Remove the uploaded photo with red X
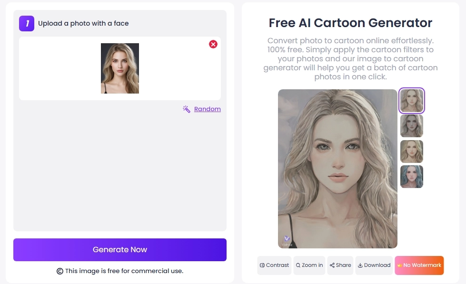Image resolution: width=466 pixels, height=284 pixels. coord(213,44)
